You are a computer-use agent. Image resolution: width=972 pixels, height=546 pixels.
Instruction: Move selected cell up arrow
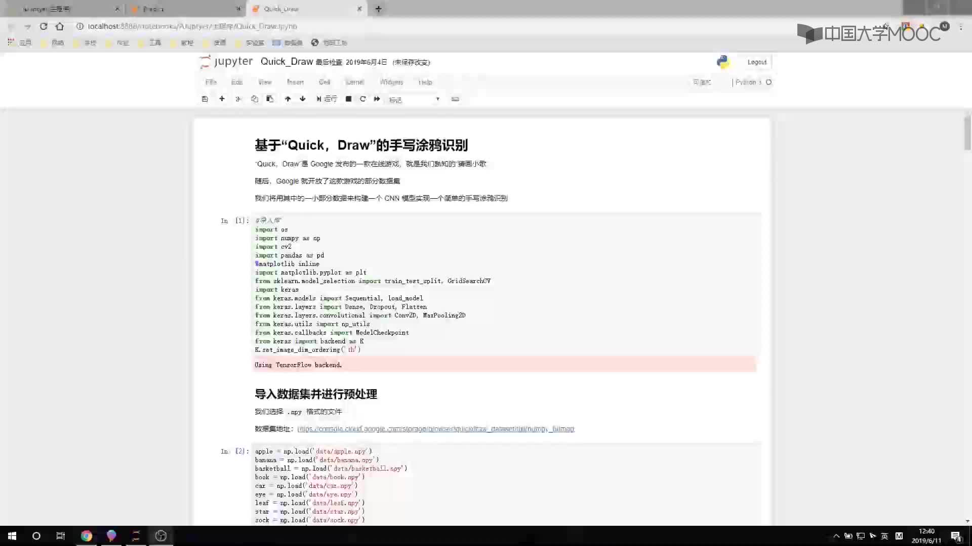tap(288, 99)
